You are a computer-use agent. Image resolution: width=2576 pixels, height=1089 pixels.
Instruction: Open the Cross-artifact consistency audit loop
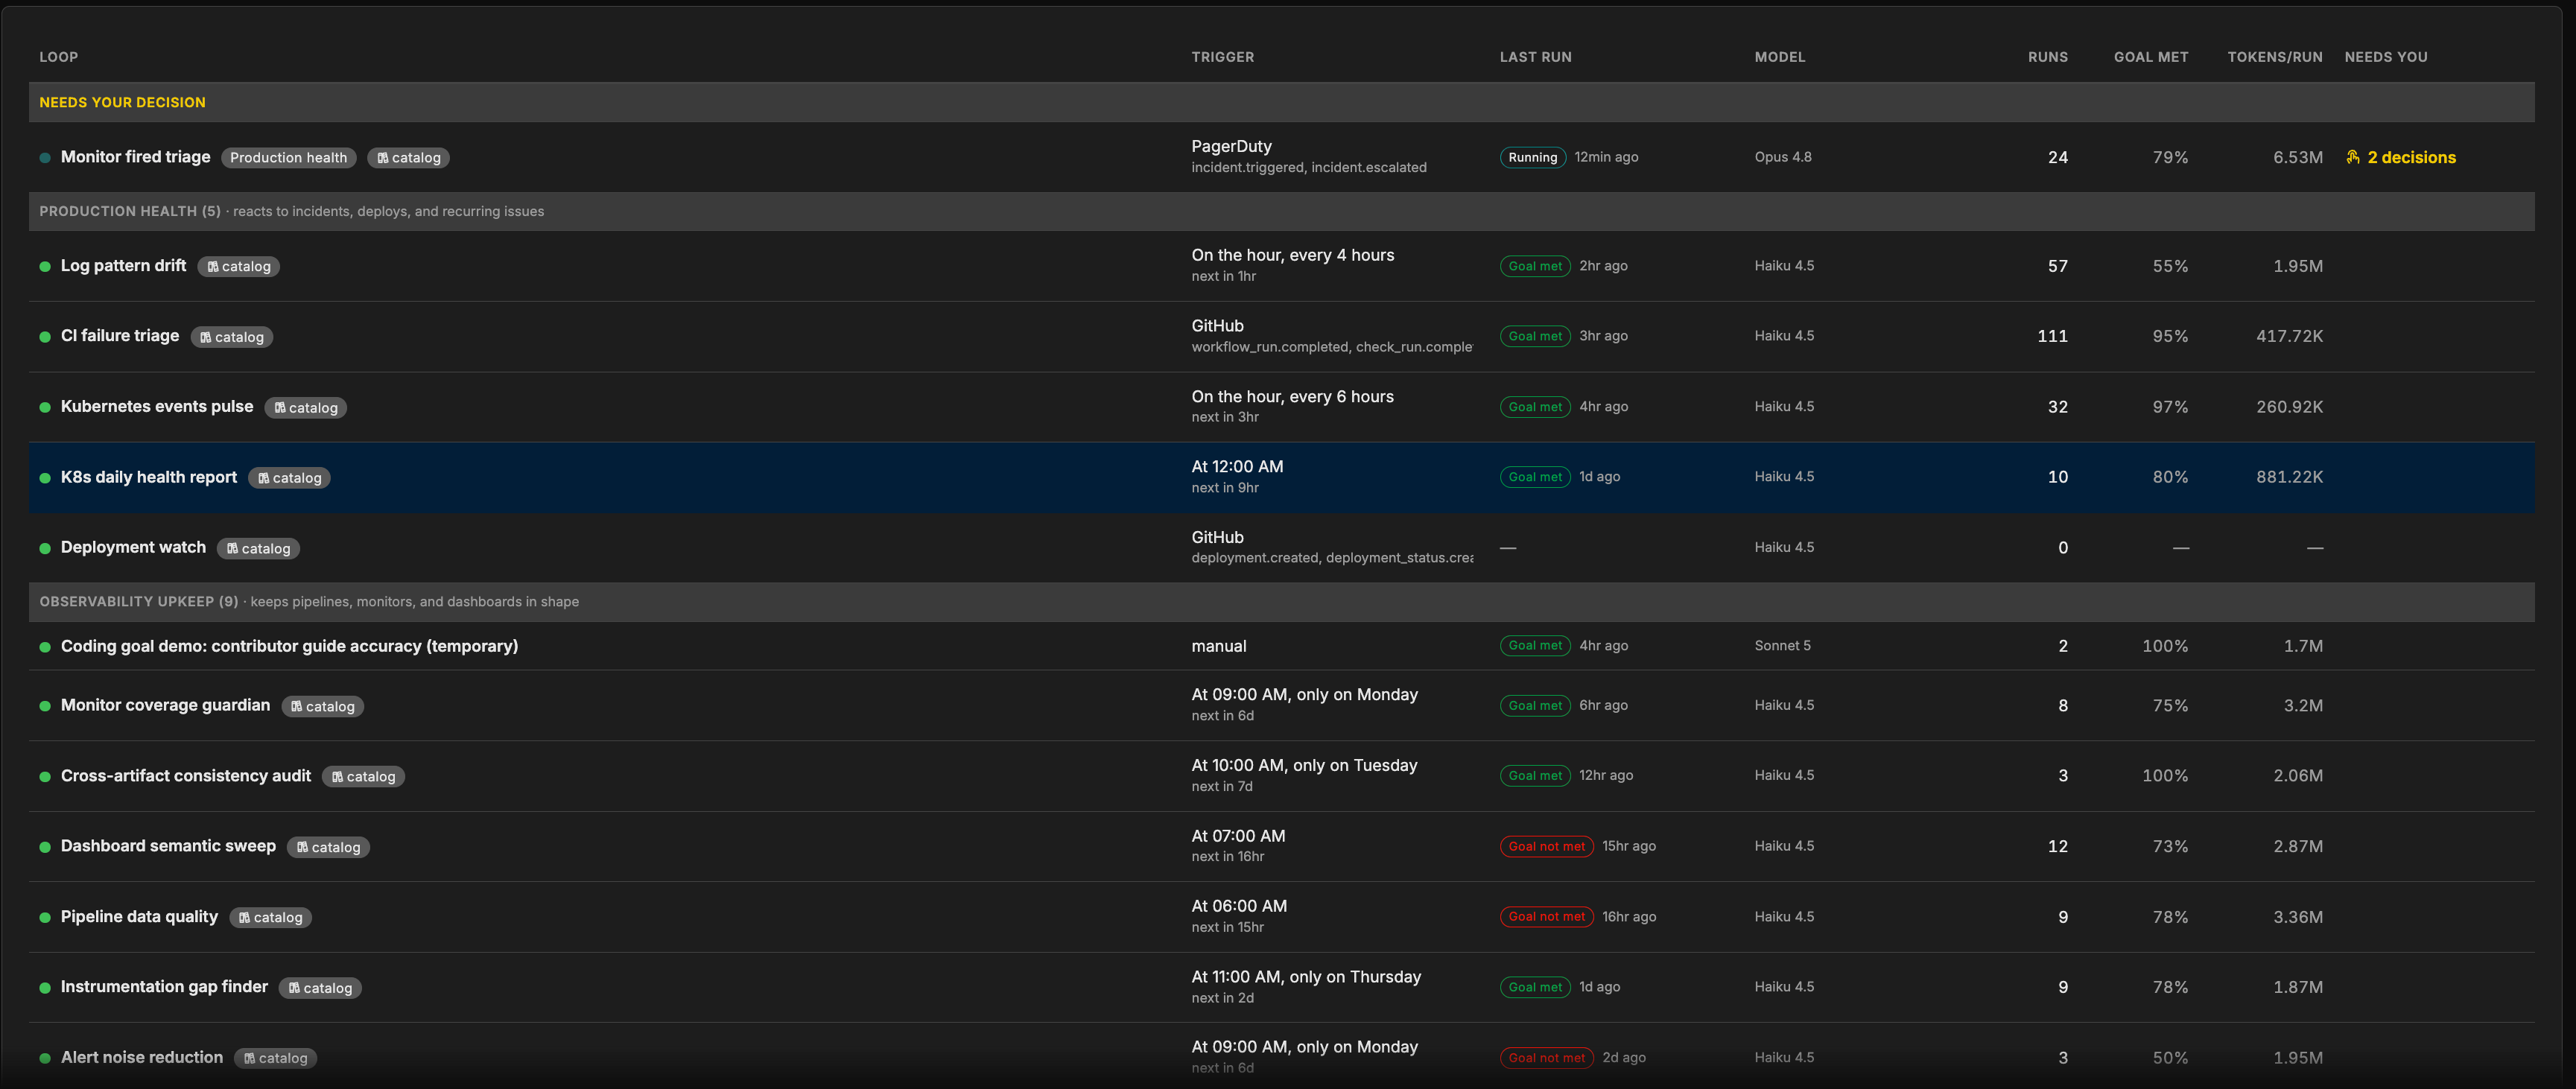[x=186, y=776]
